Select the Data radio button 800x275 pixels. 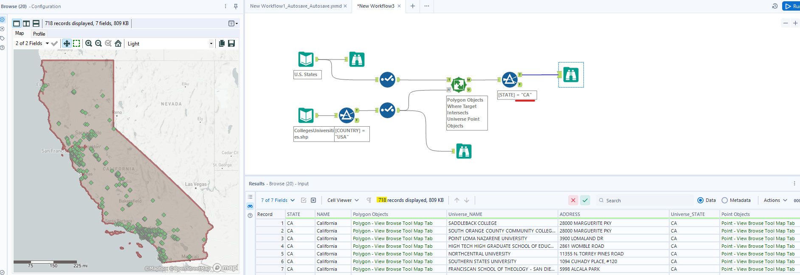(x=701, y=200)
